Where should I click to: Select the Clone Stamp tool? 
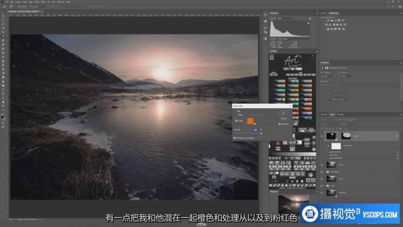[3, 61]
